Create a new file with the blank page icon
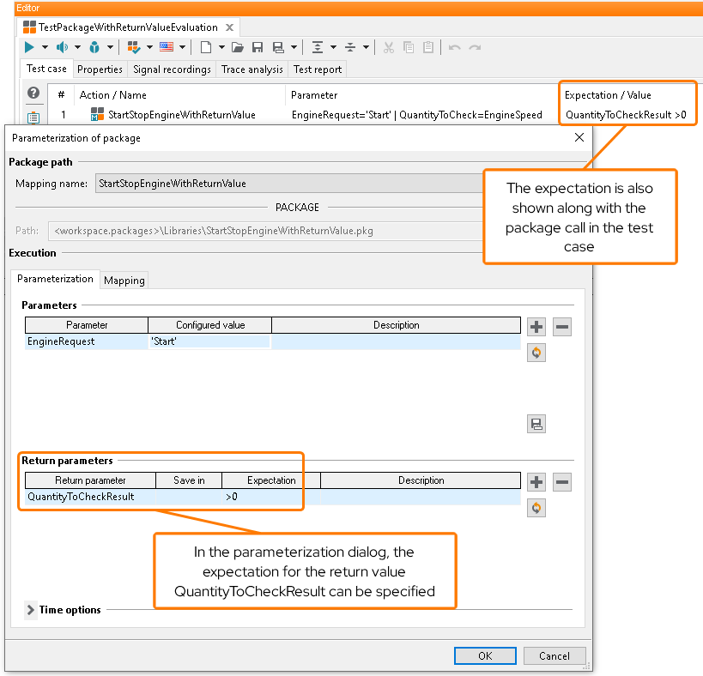 (x=206, y=47)
